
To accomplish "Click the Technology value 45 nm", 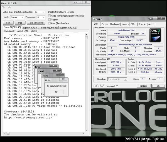I will 112,40.
